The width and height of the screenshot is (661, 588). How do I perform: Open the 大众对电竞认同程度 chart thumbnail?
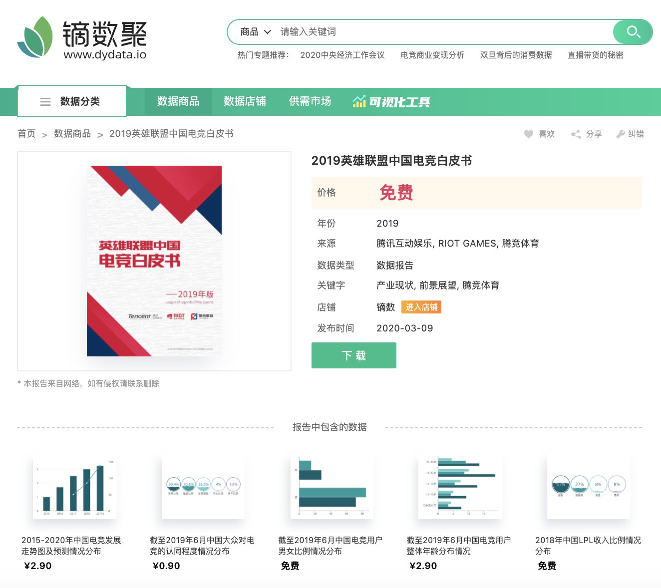[x=203, y=487]
